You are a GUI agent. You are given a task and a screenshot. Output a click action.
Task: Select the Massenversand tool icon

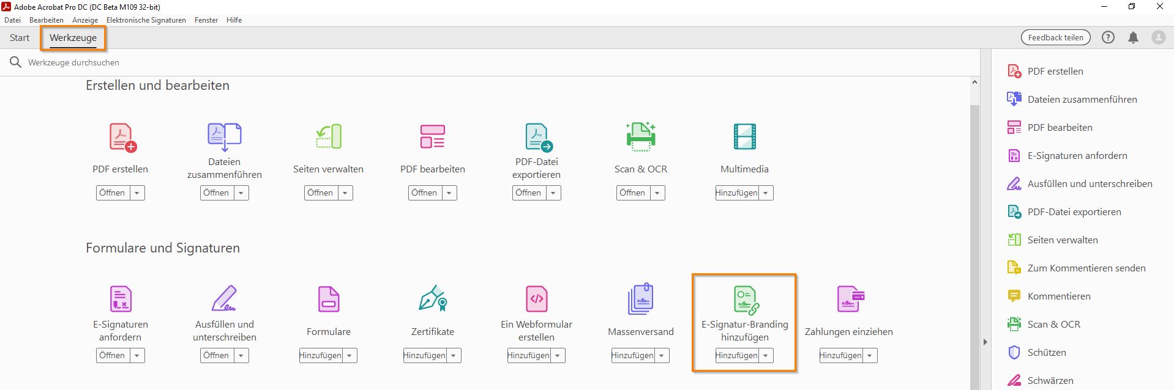(641, 299)
